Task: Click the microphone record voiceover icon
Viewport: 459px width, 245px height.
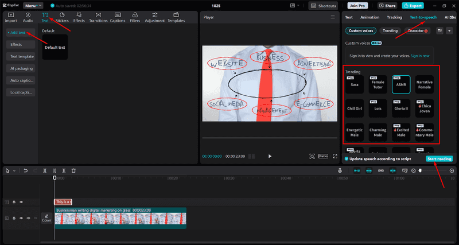Action: click(x=340, y=170)
